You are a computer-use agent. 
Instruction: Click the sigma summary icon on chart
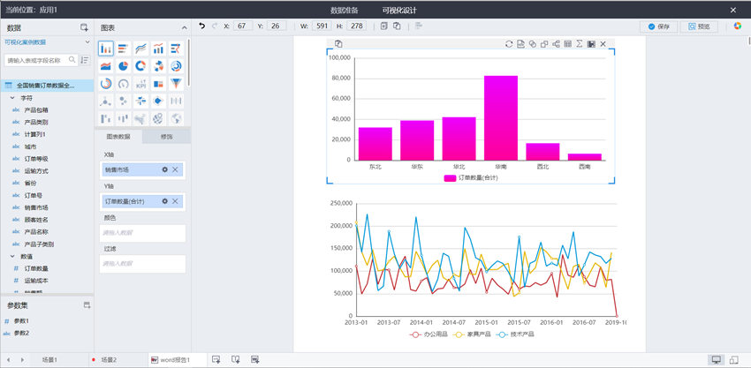click(580, 44)
